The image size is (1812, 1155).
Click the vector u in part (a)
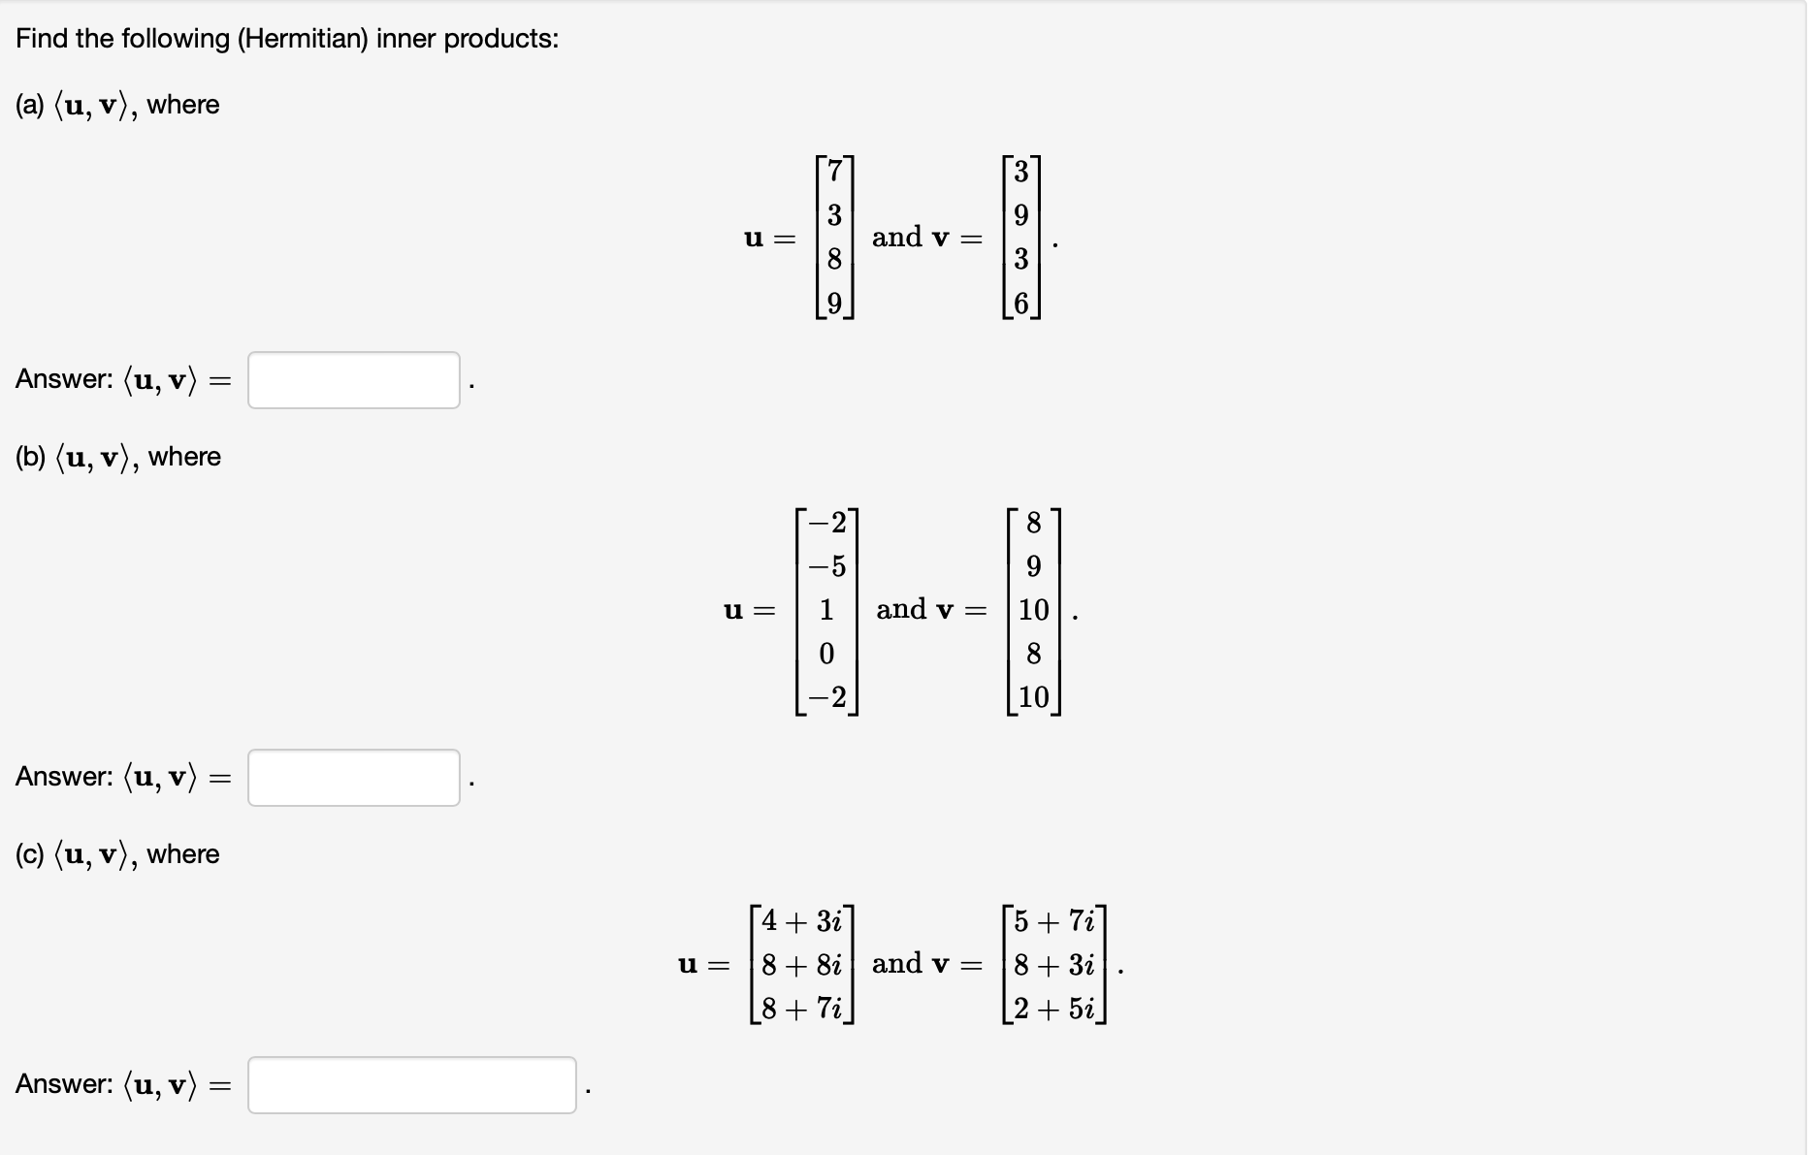click(836, 238)
